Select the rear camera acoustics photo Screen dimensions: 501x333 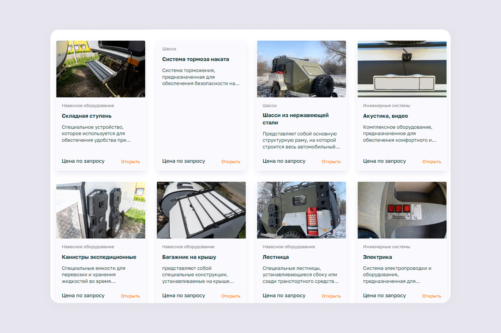[402, 69]
